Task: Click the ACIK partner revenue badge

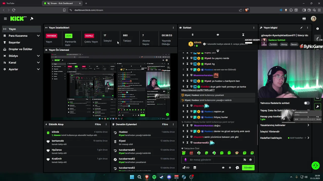Action: tap(69, 36)
